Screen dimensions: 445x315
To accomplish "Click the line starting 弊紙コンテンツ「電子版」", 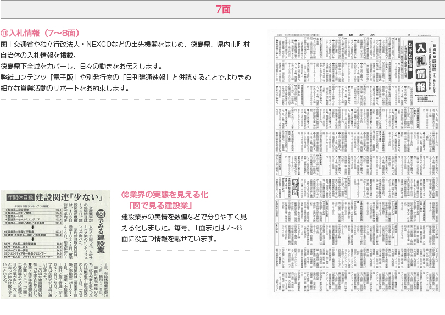I will pyautogui.click(x=126, y=78).
